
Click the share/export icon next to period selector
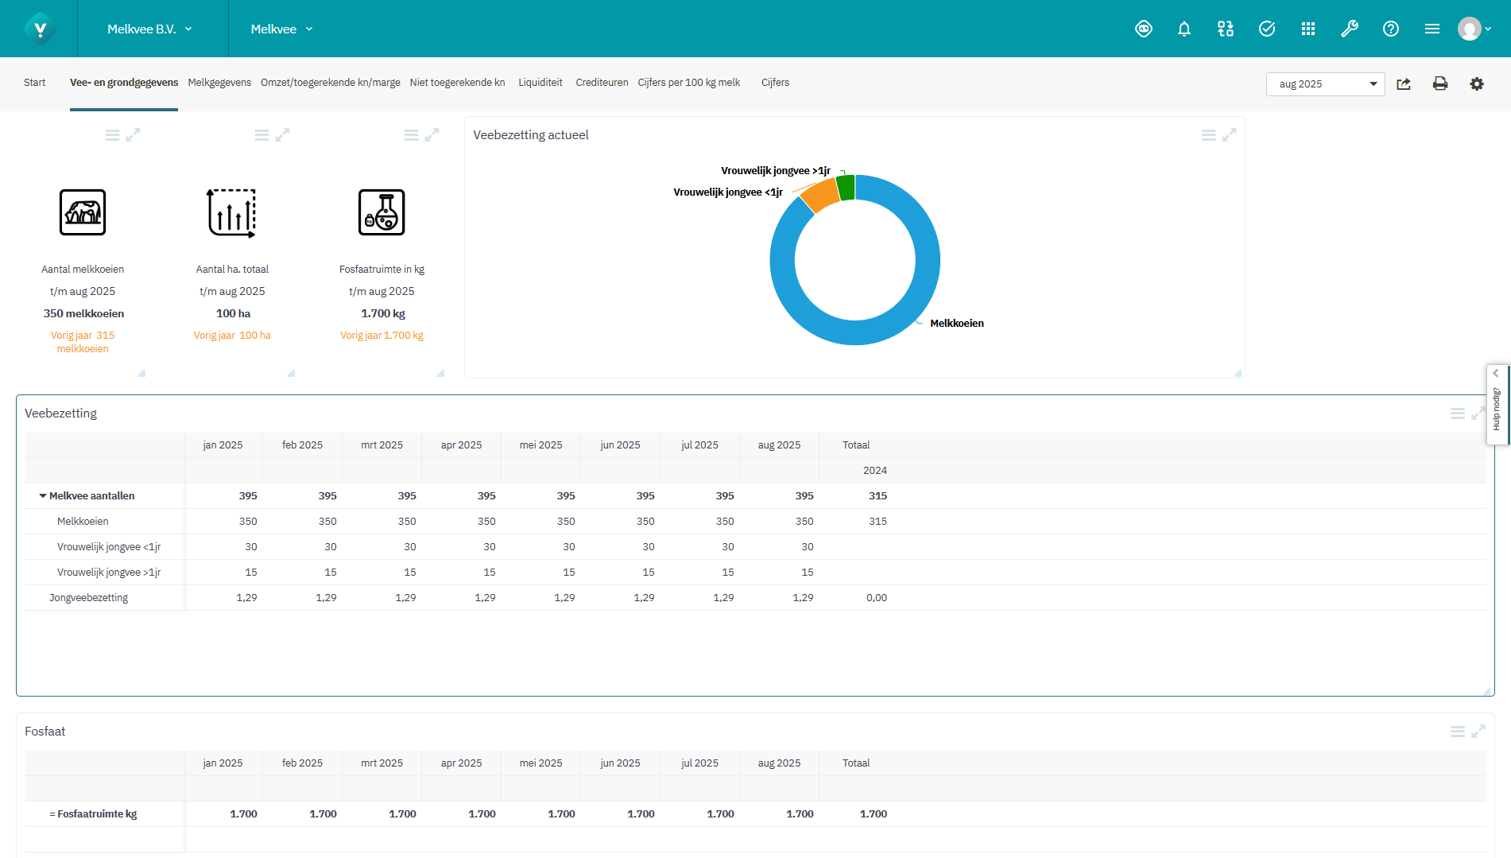[1404, 83]
